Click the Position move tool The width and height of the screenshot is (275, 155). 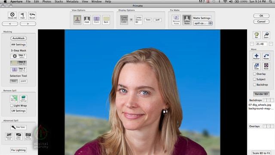click(x=257, y=56)
